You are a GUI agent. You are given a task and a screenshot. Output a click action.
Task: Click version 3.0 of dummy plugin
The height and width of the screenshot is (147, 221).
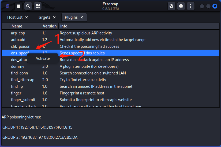tap(45, 66)
